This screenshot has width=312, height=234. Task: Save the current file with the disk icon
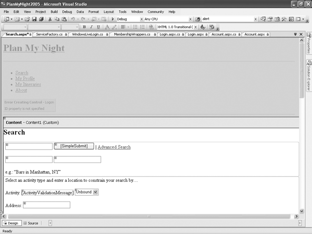pos(34,19)
